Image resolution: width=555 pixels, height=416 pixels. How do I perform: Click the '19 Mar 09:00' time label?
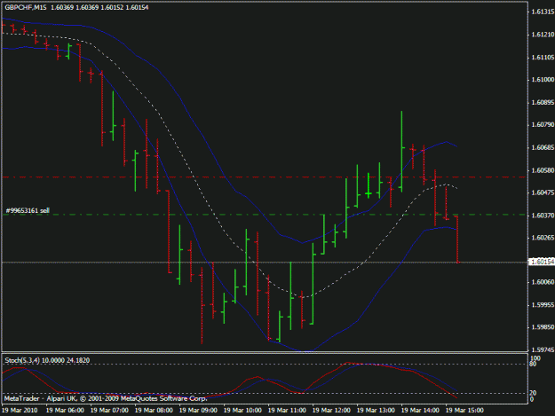[x=198, y=411]
